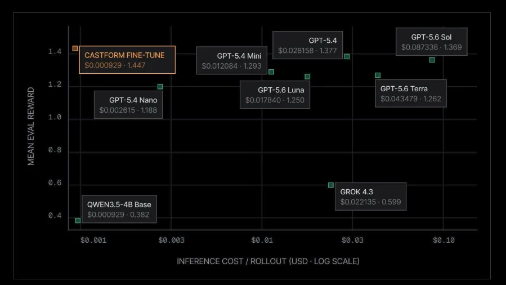This screenshot has width=506, height=285.
Task: Click the 1.0 y-axis tick label
Action: click(55, 117)
